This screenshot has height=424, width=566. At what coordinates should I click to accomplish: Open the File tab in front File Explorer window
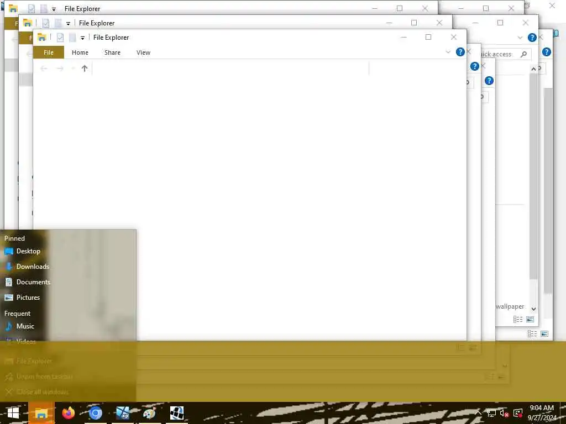[x=49, y=52]
